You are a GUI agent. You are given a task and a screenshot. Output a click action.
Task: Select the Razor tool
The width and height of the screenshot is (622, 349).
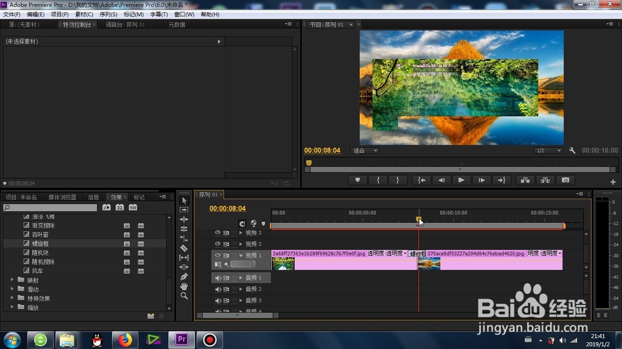click(183, 248)
